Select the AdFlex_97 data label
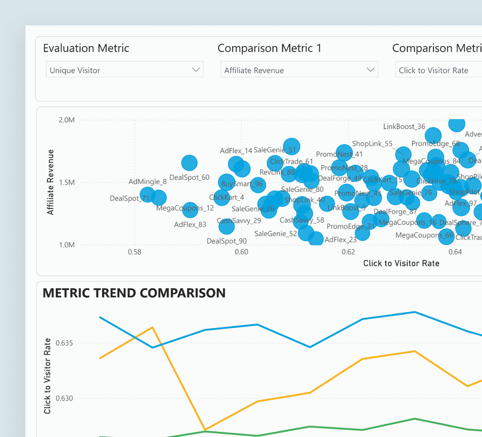Viewport: 482px width, 437px height. coord(460,203)
